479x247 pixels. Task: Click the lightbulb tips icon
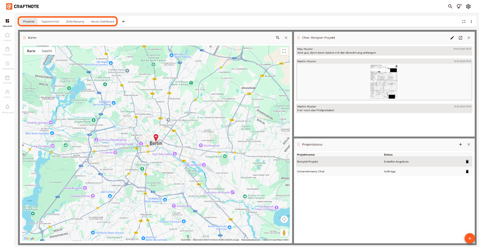click(459, 6)
